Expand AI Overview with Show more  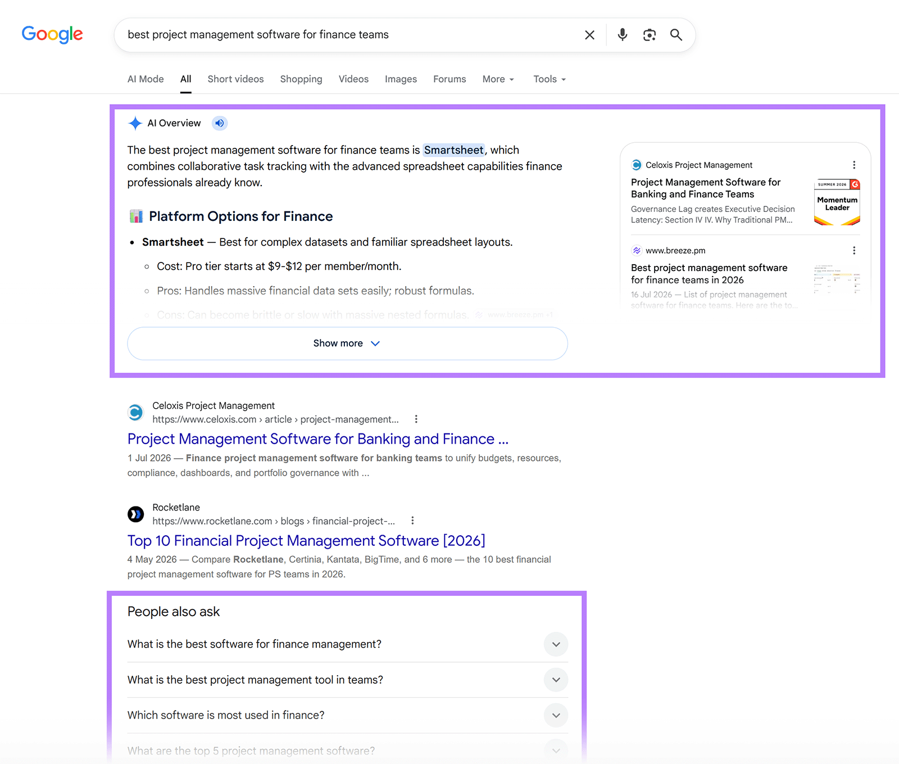(347, 343)
